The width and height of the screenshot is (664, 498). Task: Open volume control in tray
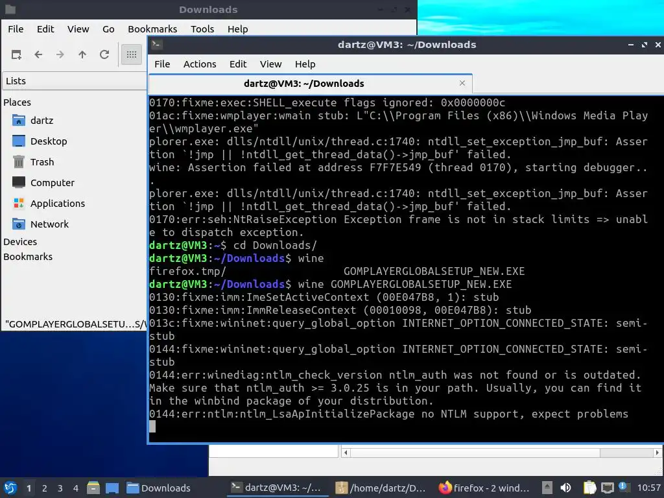coord(565,488)
